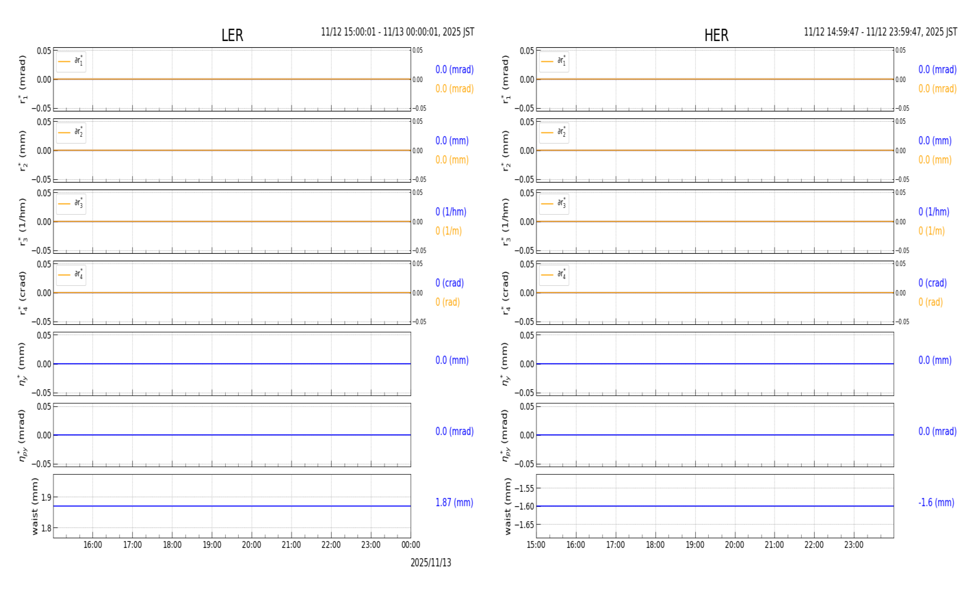This screenshot has height=591, width=966.
Task: Click the HER panel title
Action: 716,36
